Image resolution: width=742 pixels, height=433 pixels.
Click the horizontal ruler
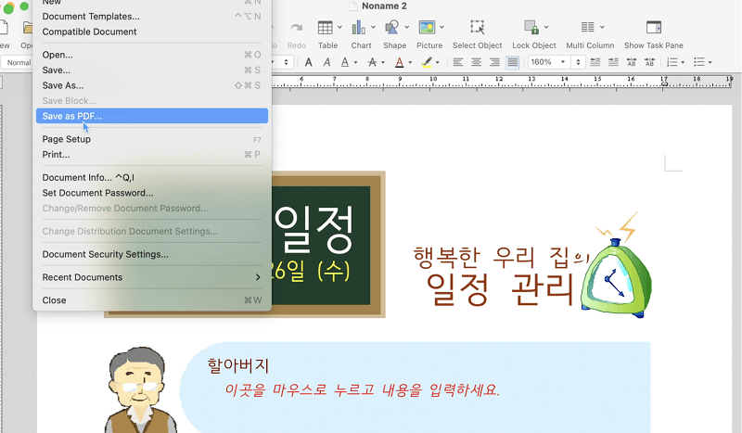click(x=502, y=81)
